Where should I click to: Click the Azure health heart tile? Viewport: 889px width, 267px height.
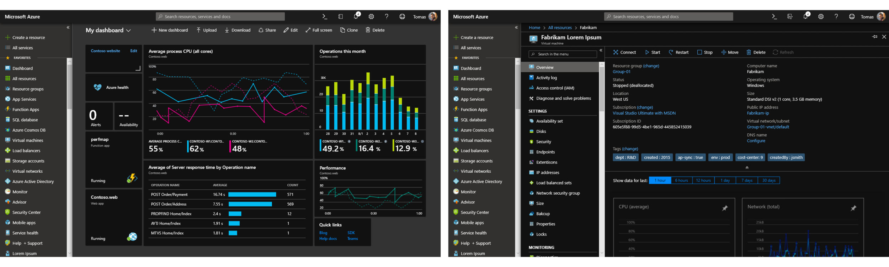pos(114,87)
